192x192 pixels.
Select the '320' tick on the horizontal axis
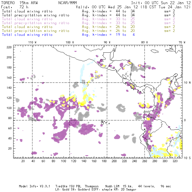coord(175,161)
